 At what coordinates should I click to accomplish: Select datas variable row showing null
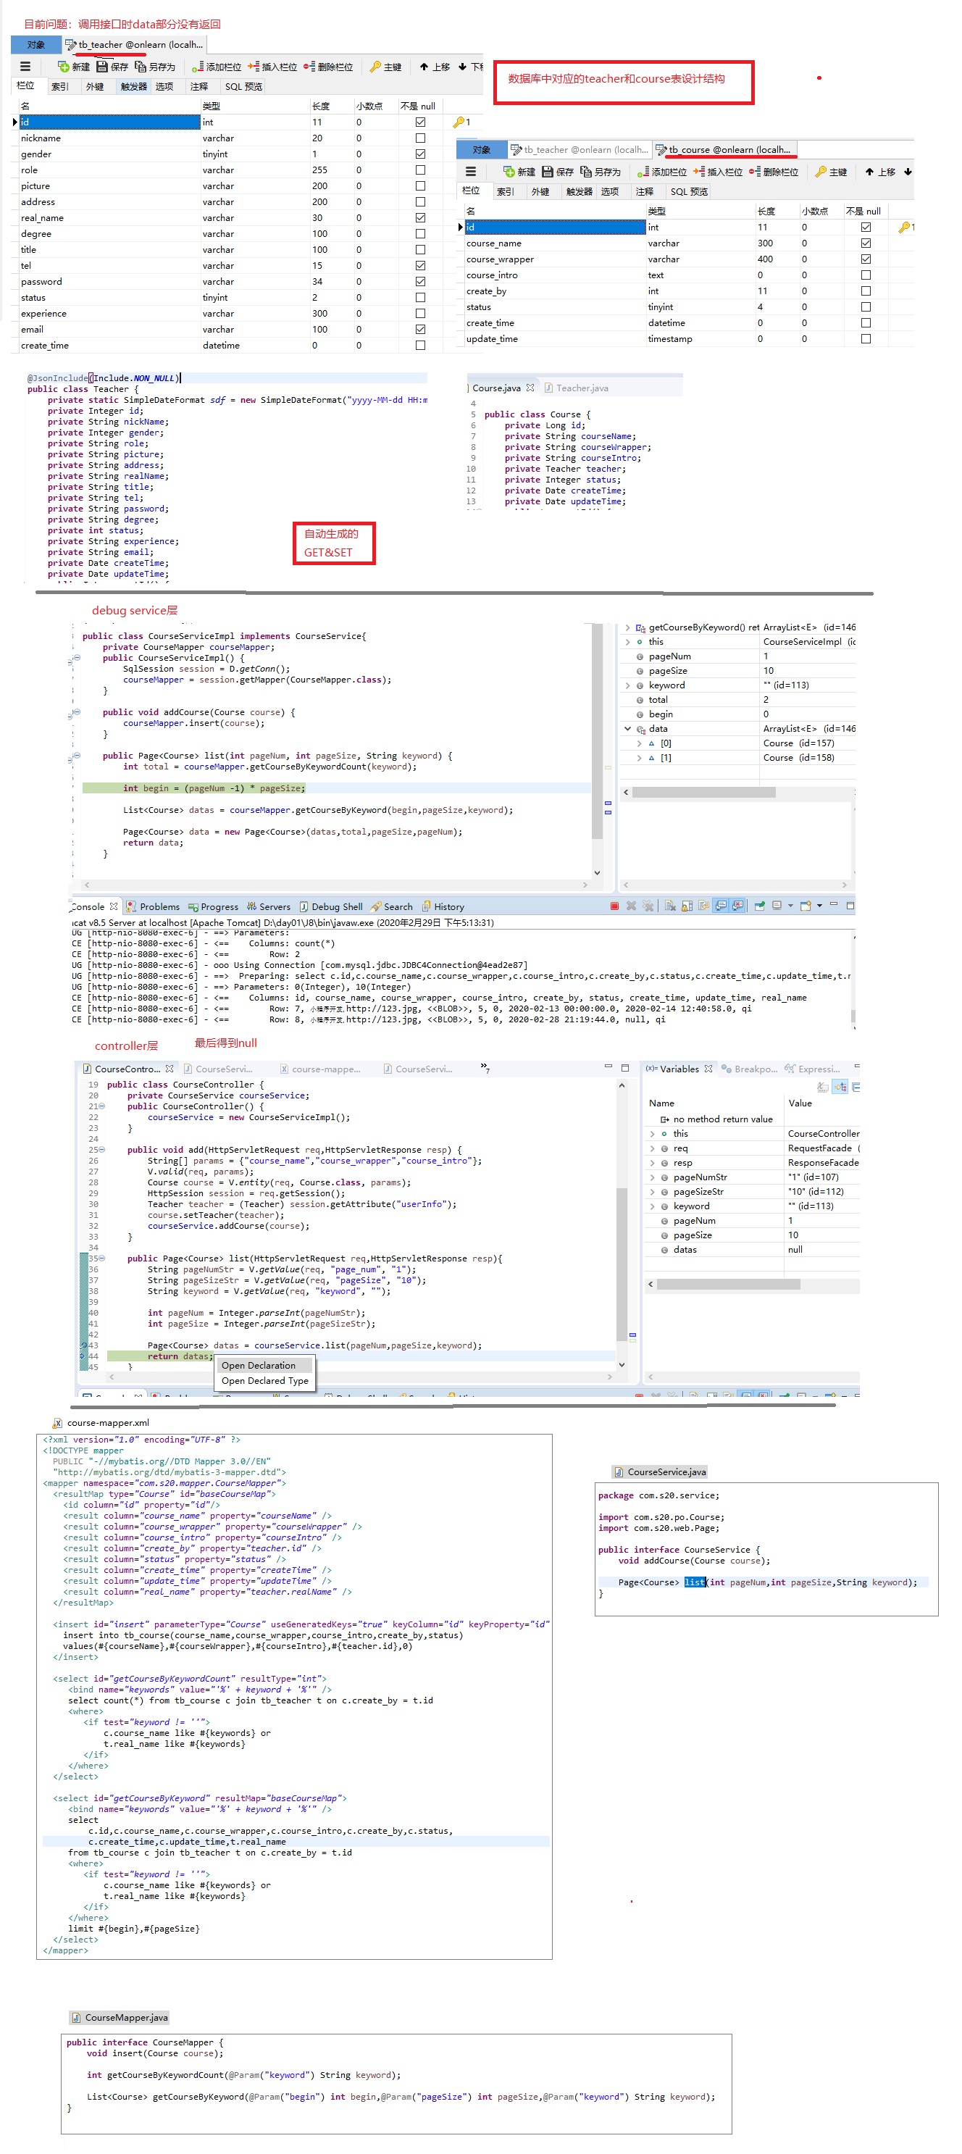[x=752, y=1249]
